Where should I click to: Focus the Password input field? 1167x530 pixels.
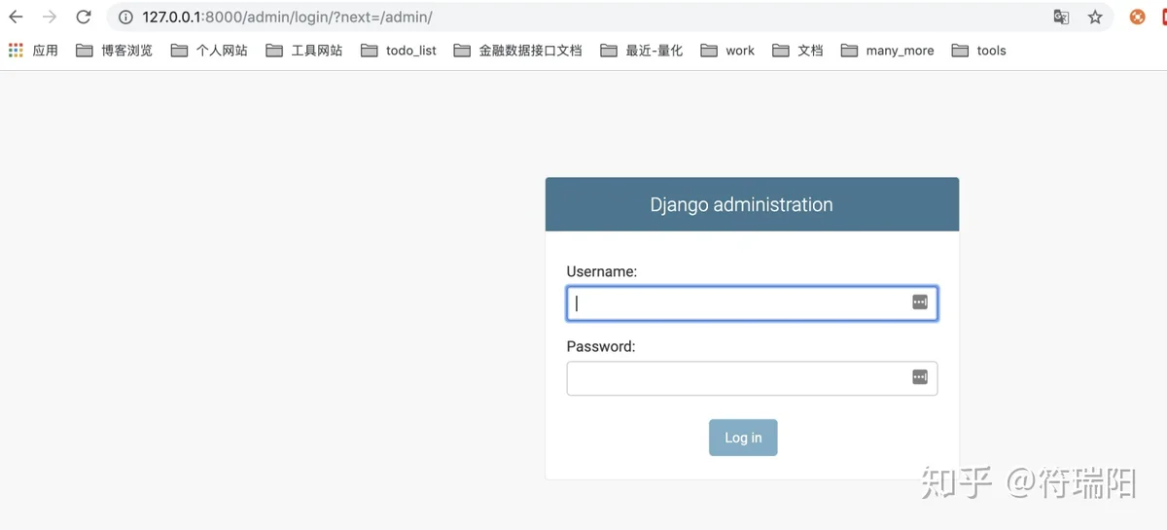click(752, 378)
